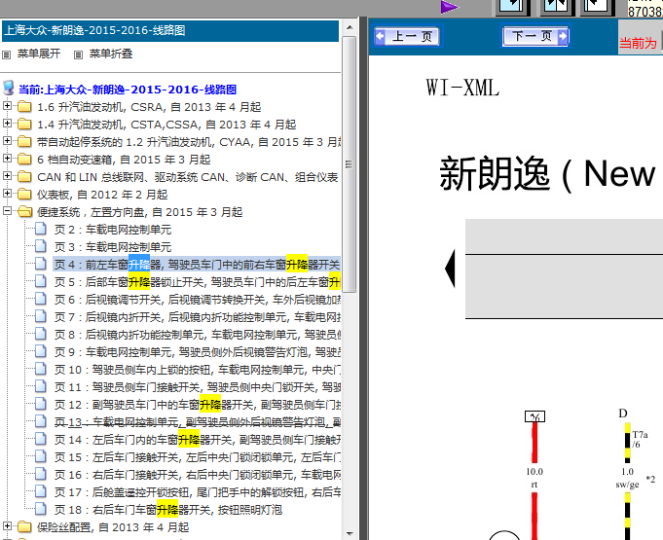Open current root 当前:上海大众-新朗逸-2015-2016-线路图
This screenshot has width=663, height=540.
click(x=128, y=90)
